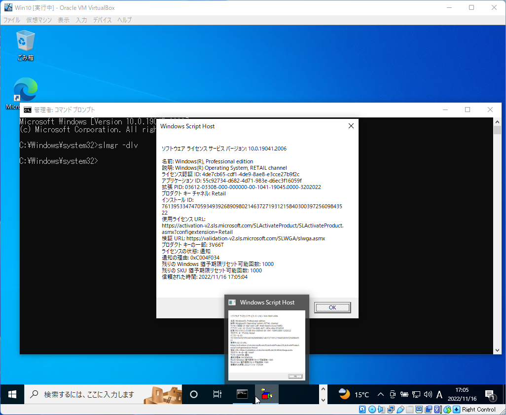Click the VirtualBox optical disc status icon
The image size is (506, 415).
372,410
